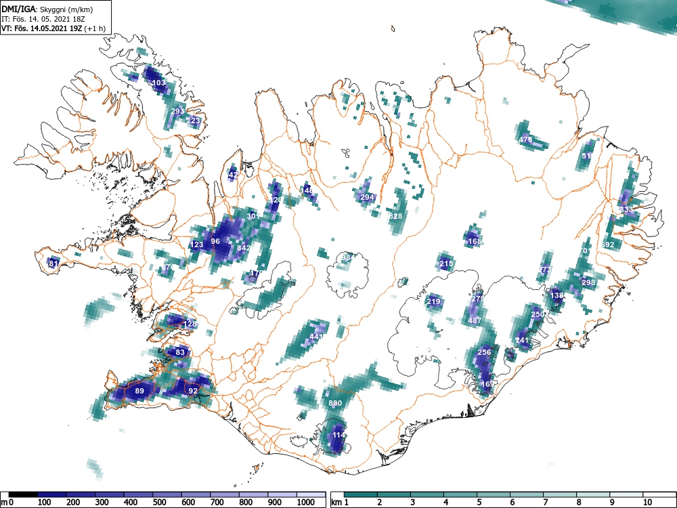Click the 'km 1' legend label
This screenshot has height=508, width=677.
[x=341, y=503]
